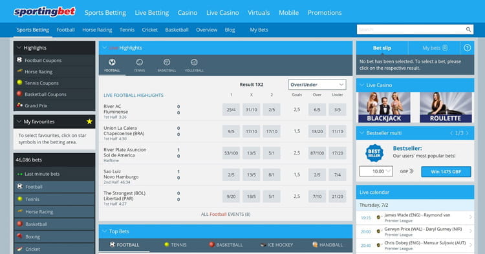This screenshot has height=254, width=485.
Task: Go to next Bestseller multi page
Action: (x=468, y=133)
